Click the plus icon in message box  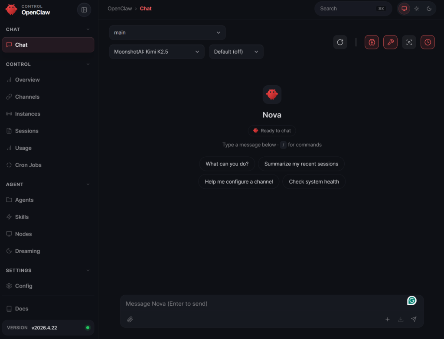pos(388,320)
